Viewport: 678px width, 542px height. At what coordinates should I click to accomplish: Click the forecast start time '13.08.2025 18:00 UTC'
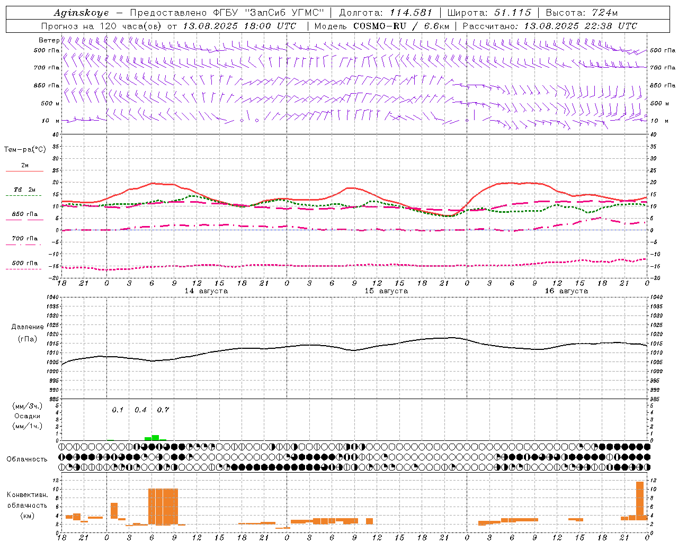[x=239, y=26]
